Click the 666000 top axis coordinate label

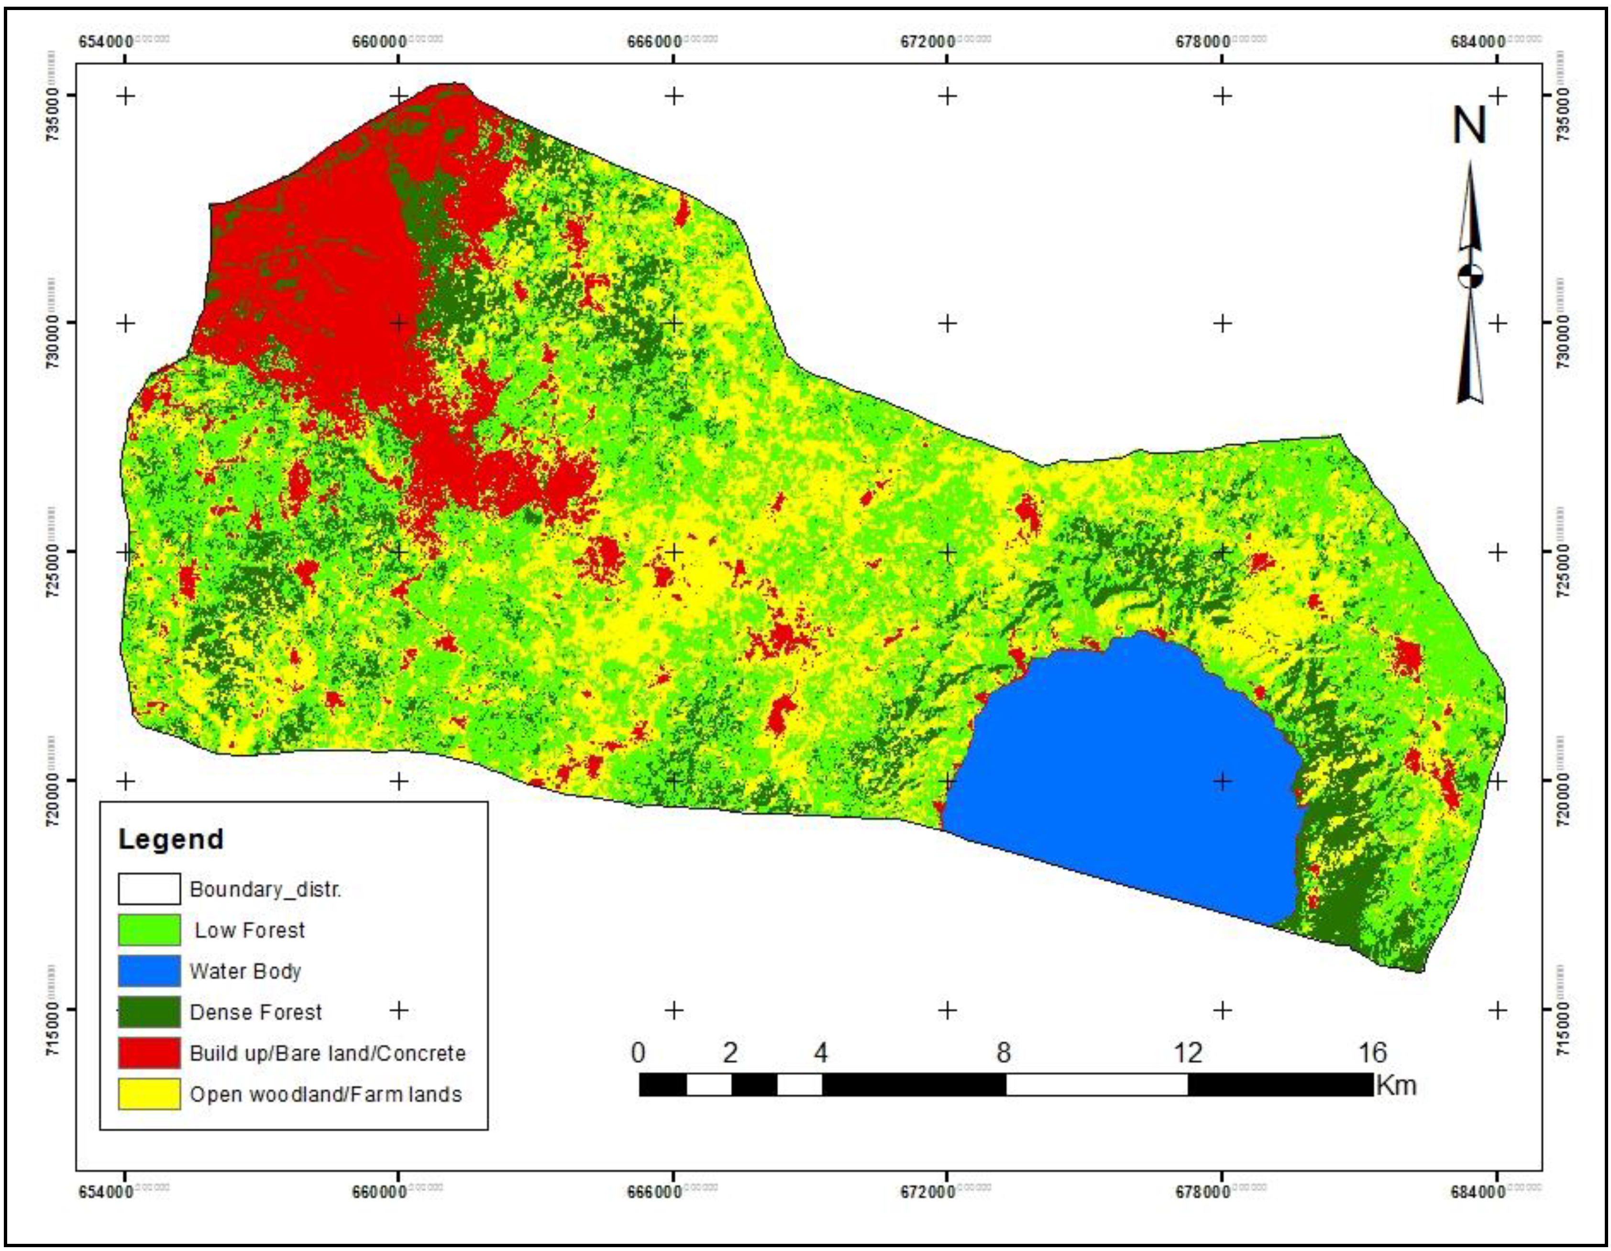654,41
